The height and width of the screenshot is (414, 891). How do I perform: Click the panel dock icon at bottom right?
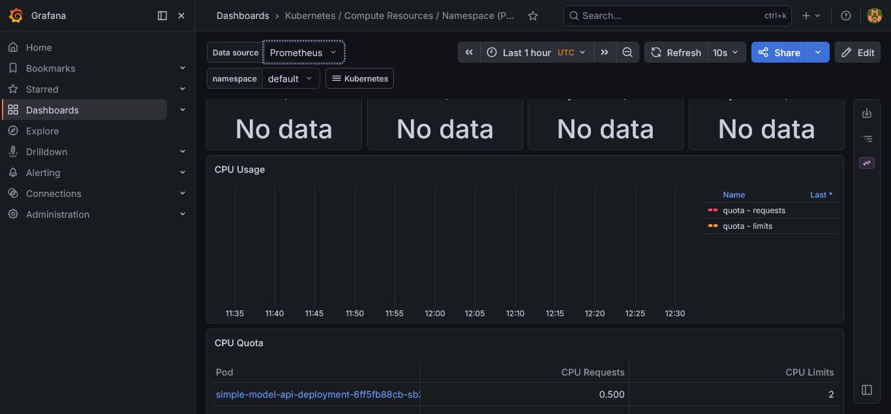[x=867, y=390]
